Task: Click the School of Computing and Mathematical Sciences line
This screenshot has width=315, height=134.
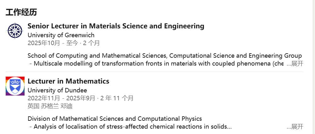Action: (x=164, y=56)
